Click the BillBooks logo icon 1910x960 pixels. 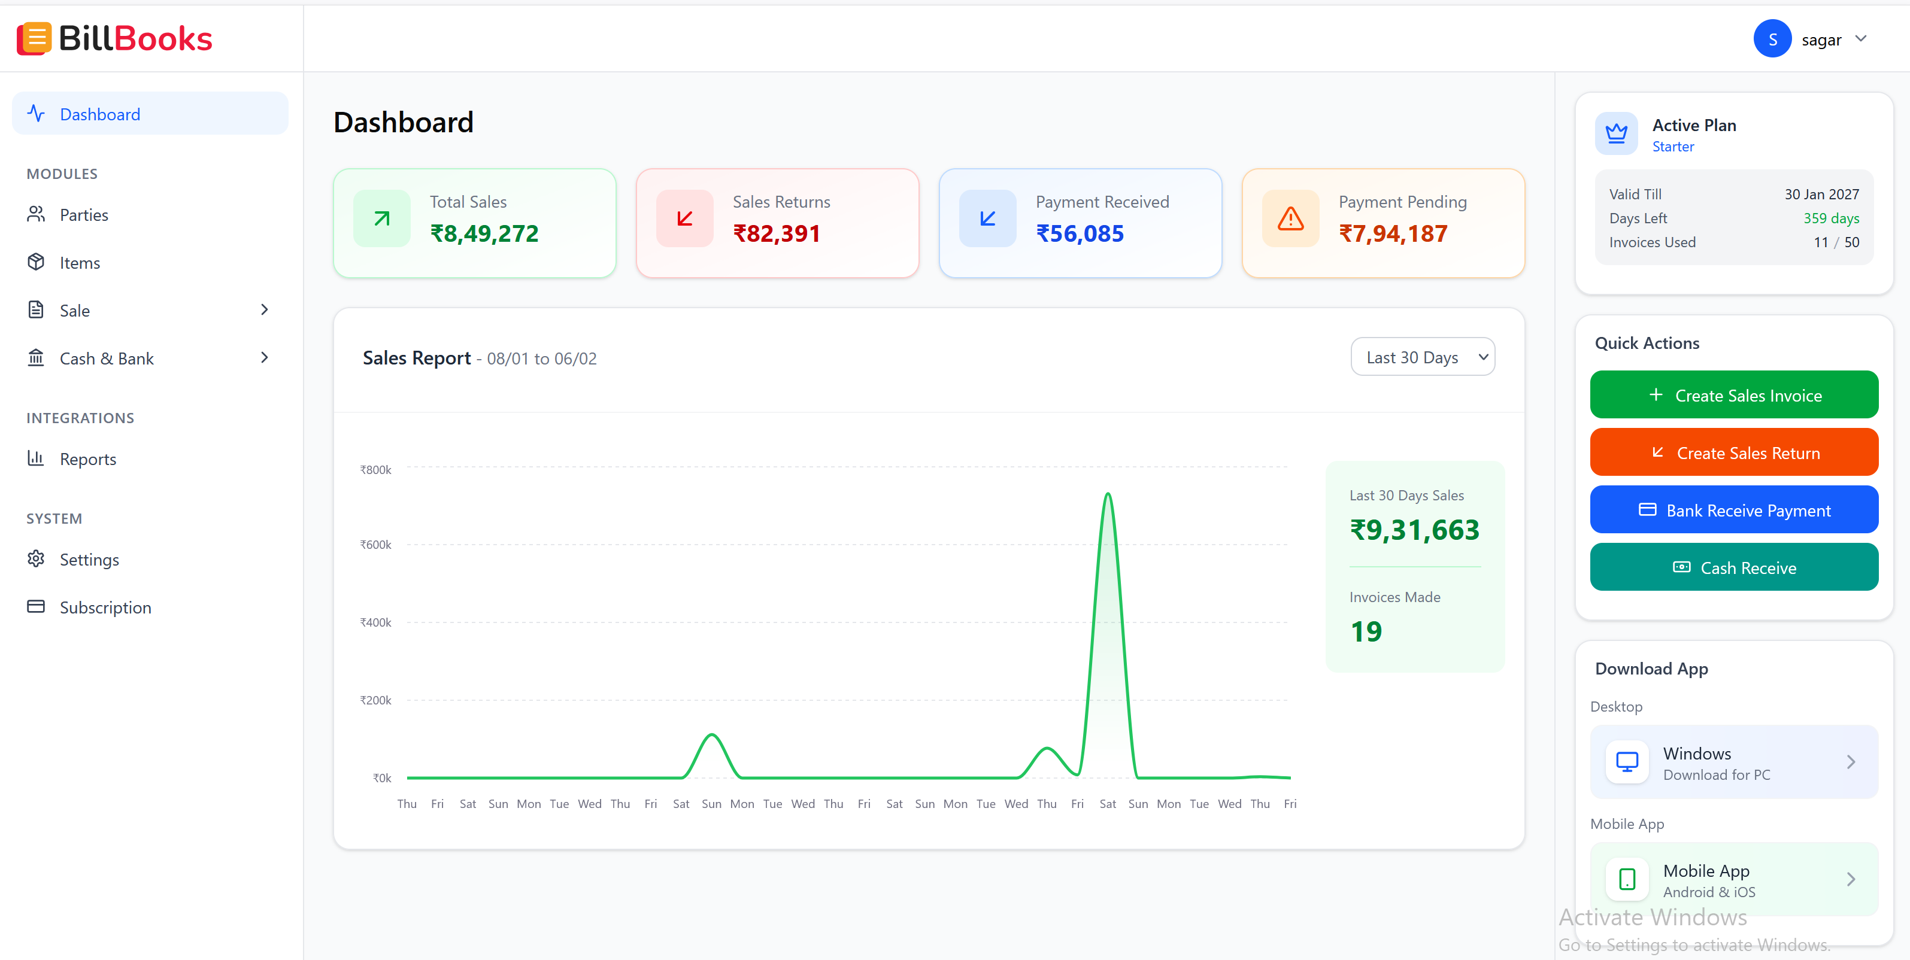(34, 38)
